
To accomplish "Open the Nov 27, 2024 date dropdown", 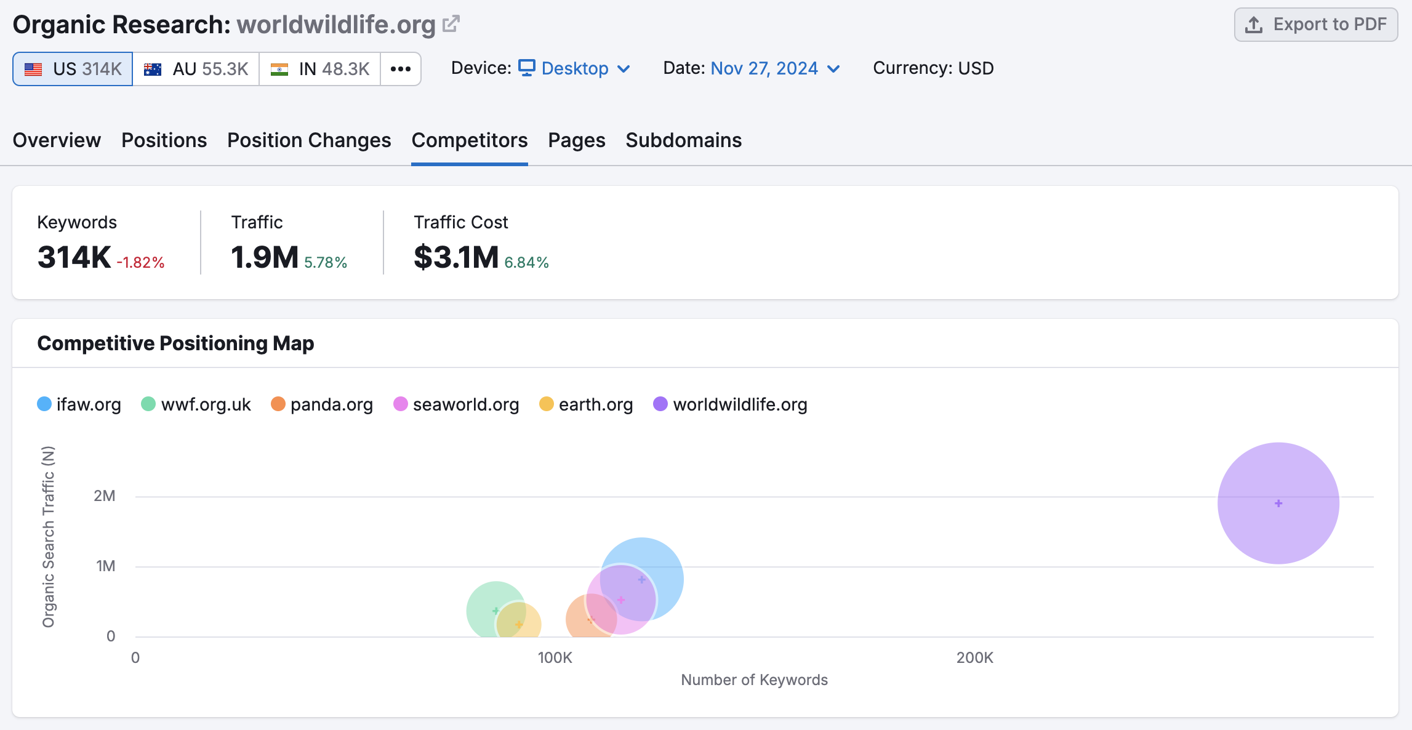I will pos(775,68).
